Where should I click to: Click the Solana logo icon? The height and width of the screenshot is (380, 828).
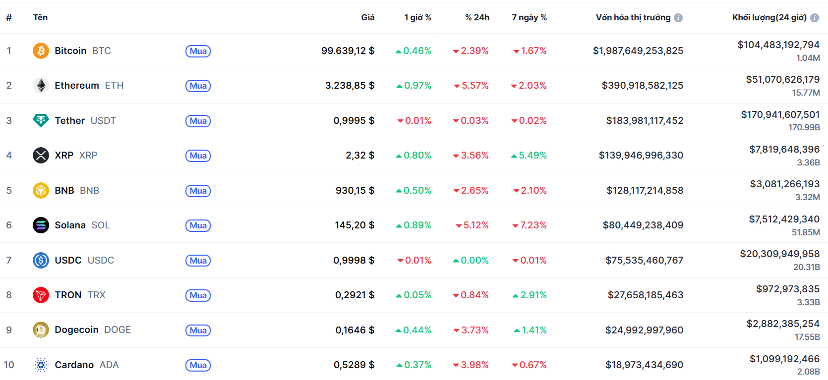click(x=41, y=225)
